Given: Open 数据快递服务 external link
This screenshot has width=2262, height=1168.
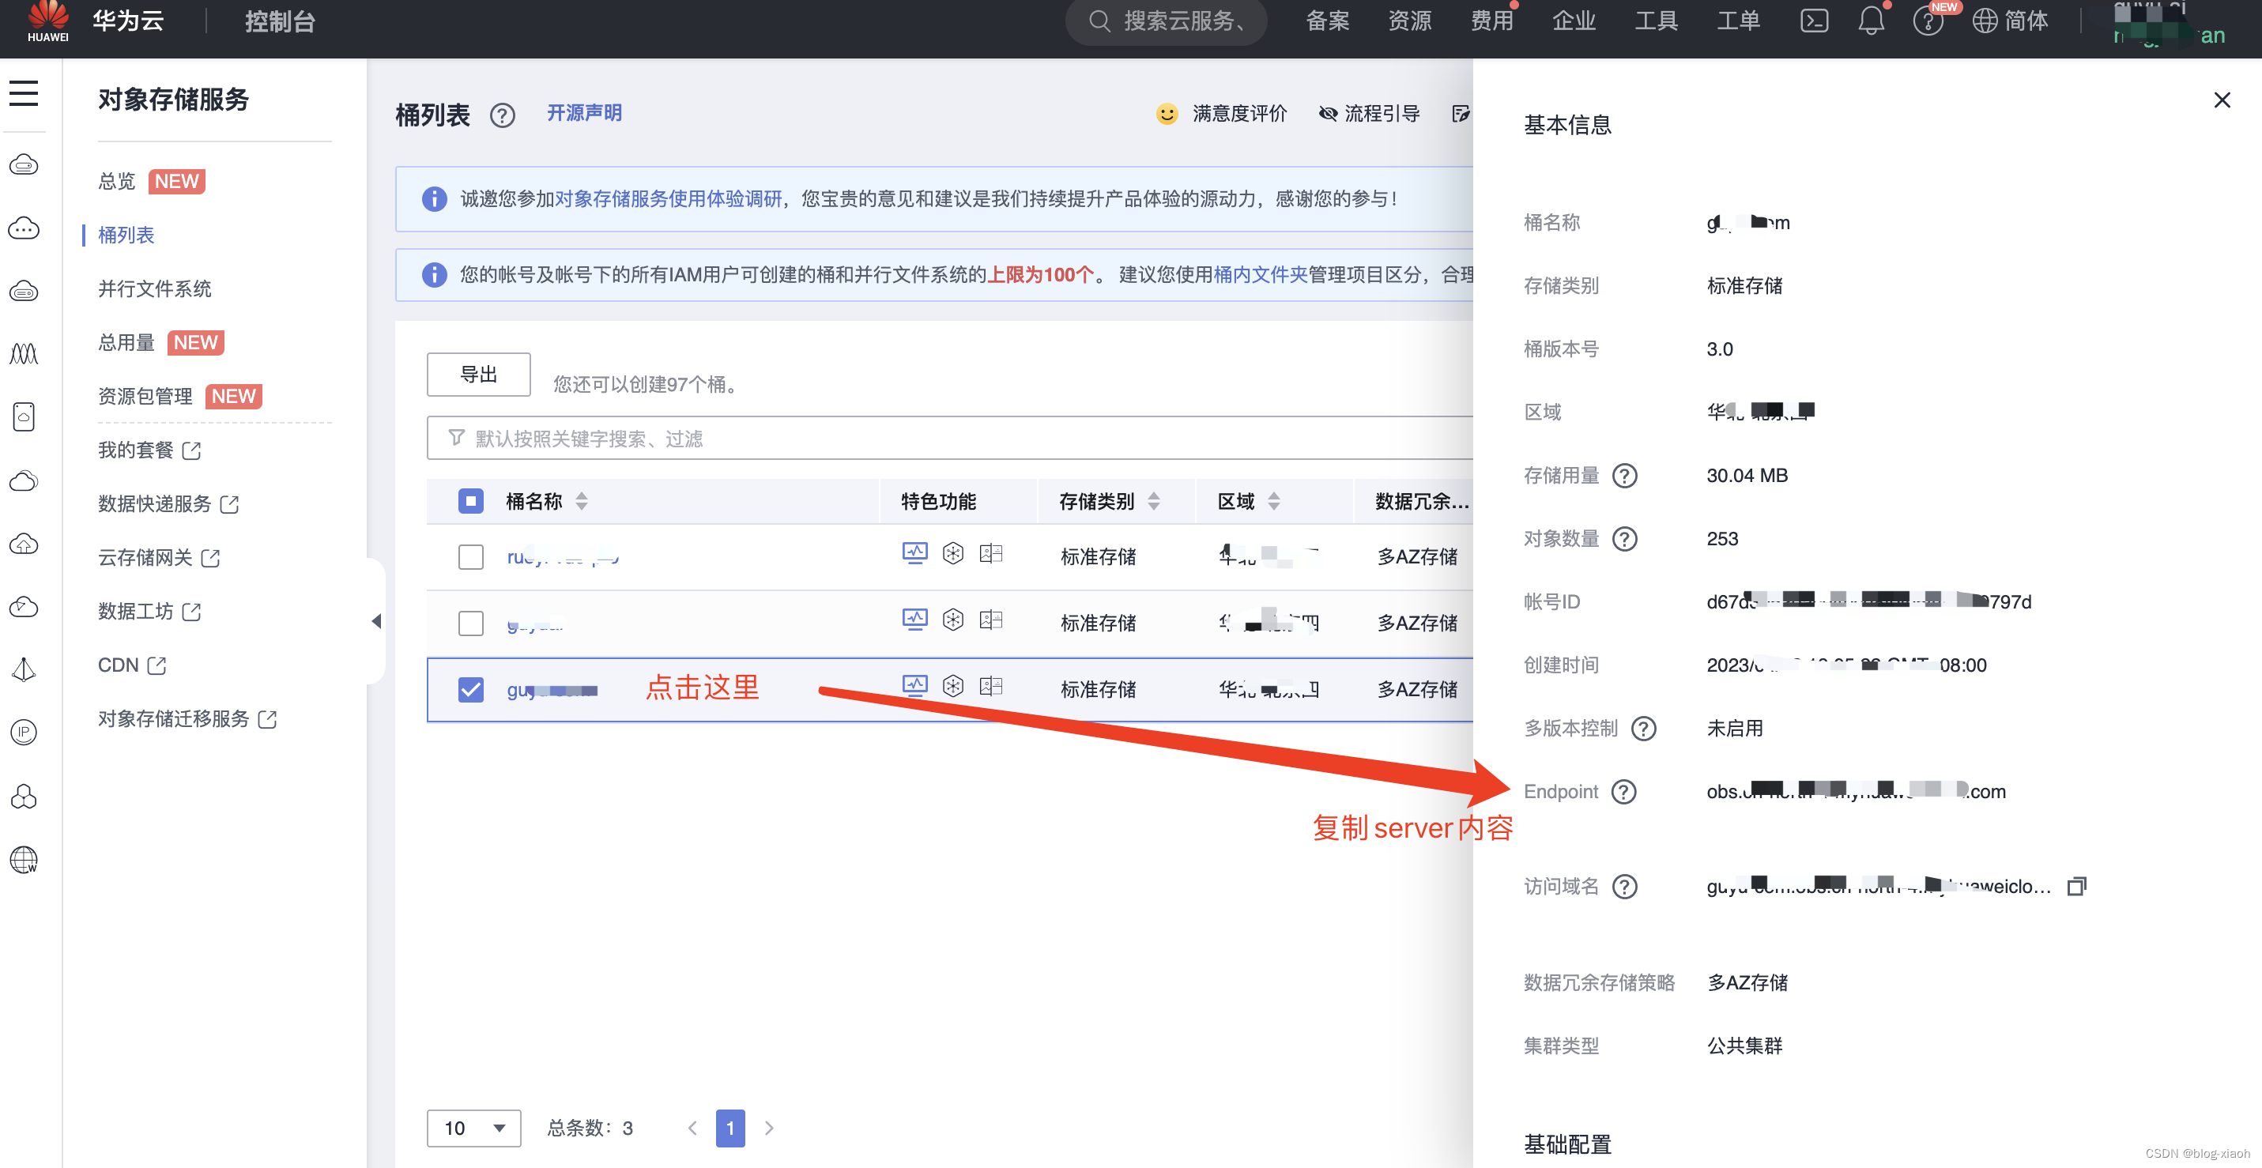Looking at the screenshot, I should 168,504.
